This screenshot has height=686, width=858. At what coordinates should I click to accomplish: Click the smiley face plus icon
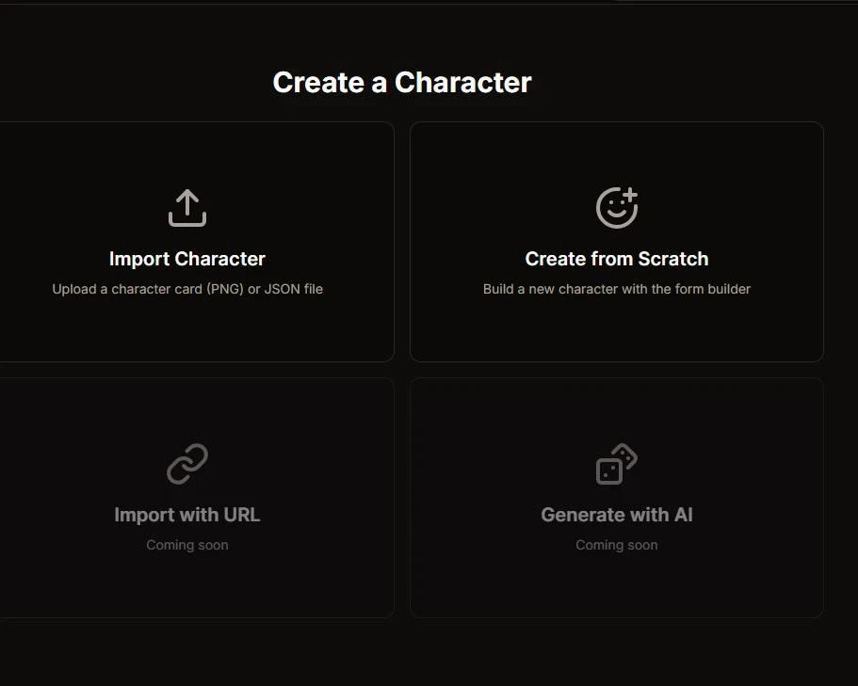(617, 208)
